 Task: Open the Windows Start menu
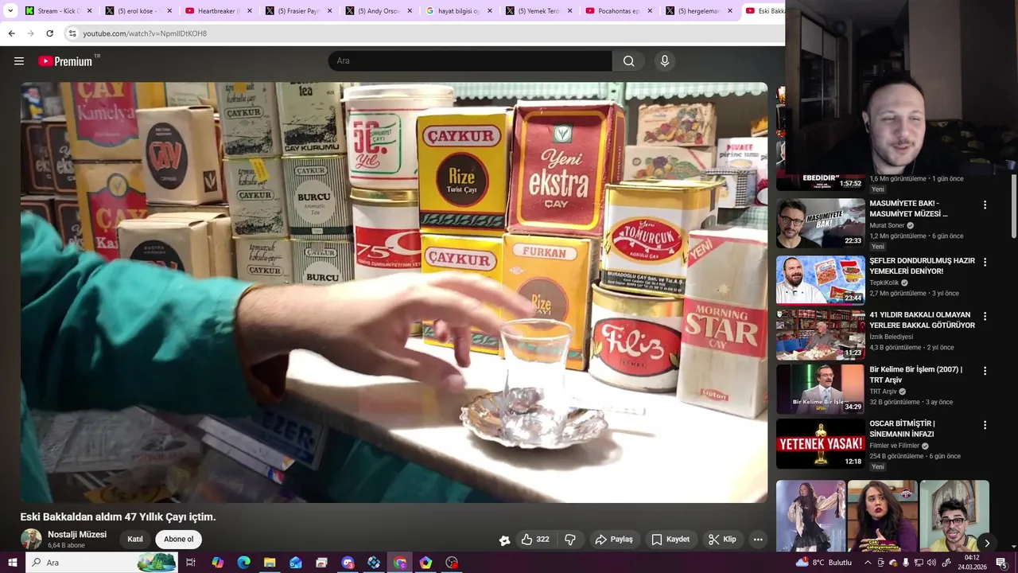tap(11, 563)
